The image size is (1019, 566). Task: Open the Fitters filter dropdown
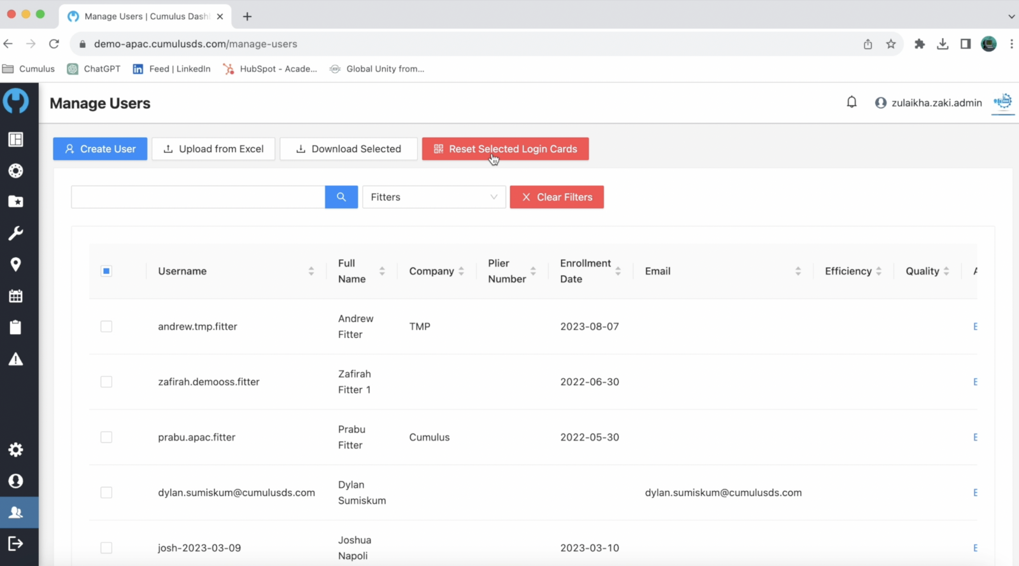click(434, 197)
